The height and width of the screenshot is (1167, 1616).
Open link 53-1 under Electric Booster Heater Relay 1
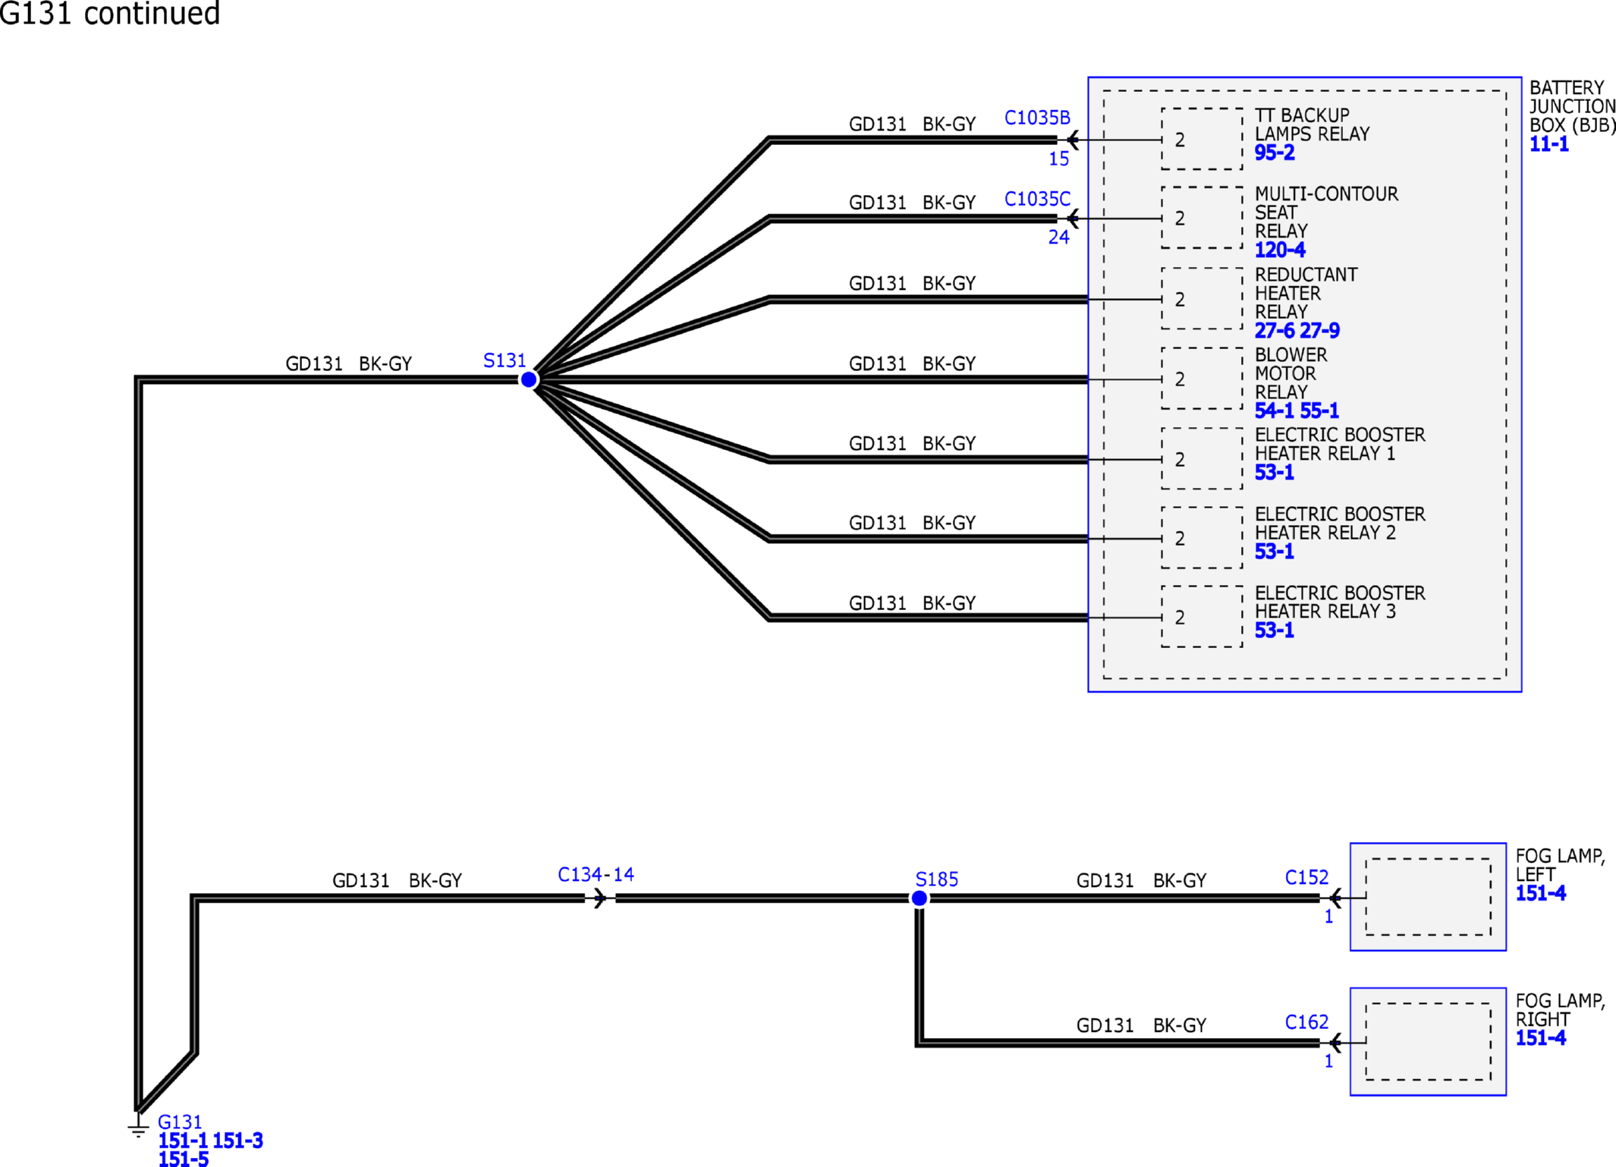pos(1274,472)
